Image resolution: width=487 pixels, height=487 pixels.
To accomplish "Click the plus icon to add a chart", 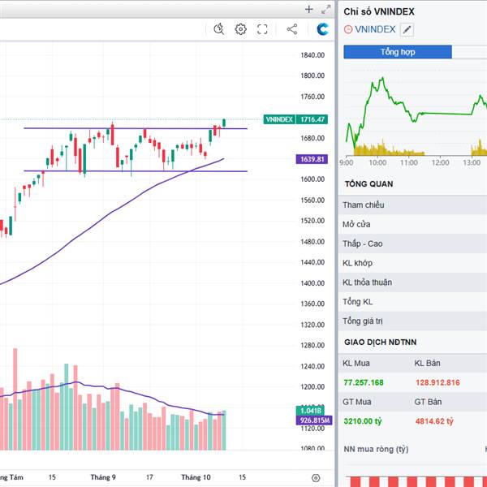I will (308, 10).
